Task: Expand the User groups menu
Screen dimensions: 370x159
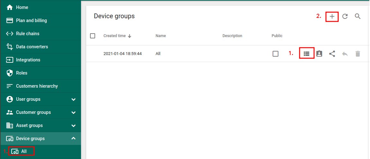Action: [73, 99]
